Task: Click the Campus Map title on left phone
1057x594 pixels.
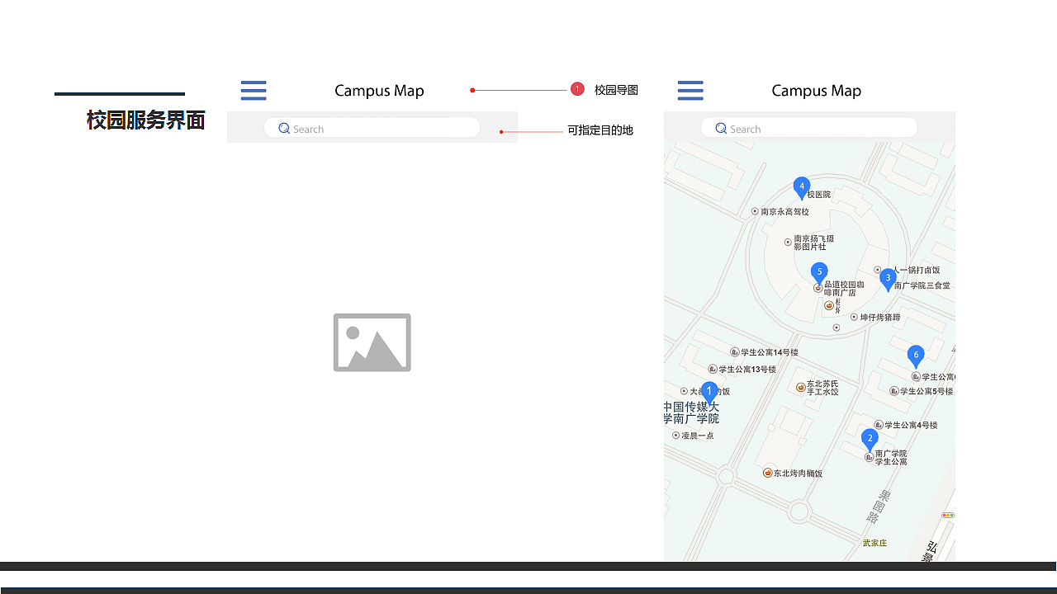Action: (379, 91)
